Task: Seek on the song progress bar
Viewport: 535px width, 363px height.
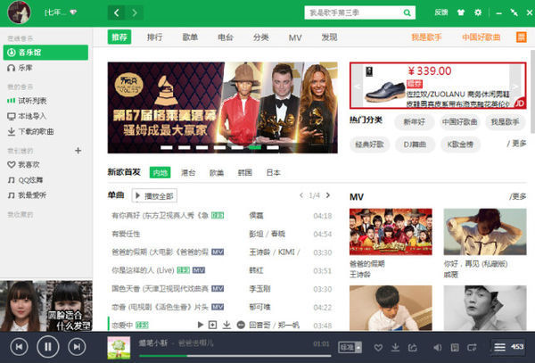Action: tap(235, 356)
